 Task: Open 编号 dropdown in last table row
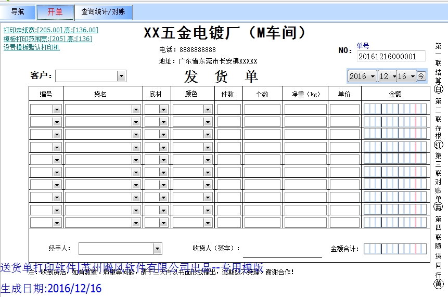(x=57, y=223)
